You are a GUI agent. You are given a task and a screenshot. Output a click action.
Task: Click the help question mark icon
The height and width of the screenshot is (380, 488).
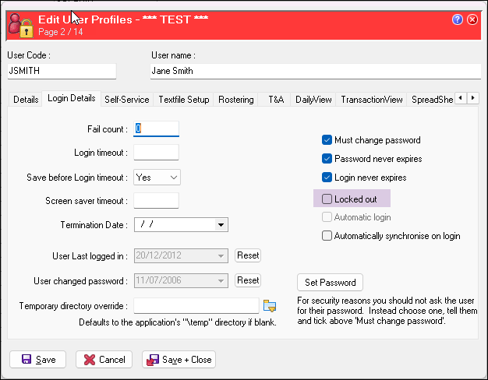[458, 19]
